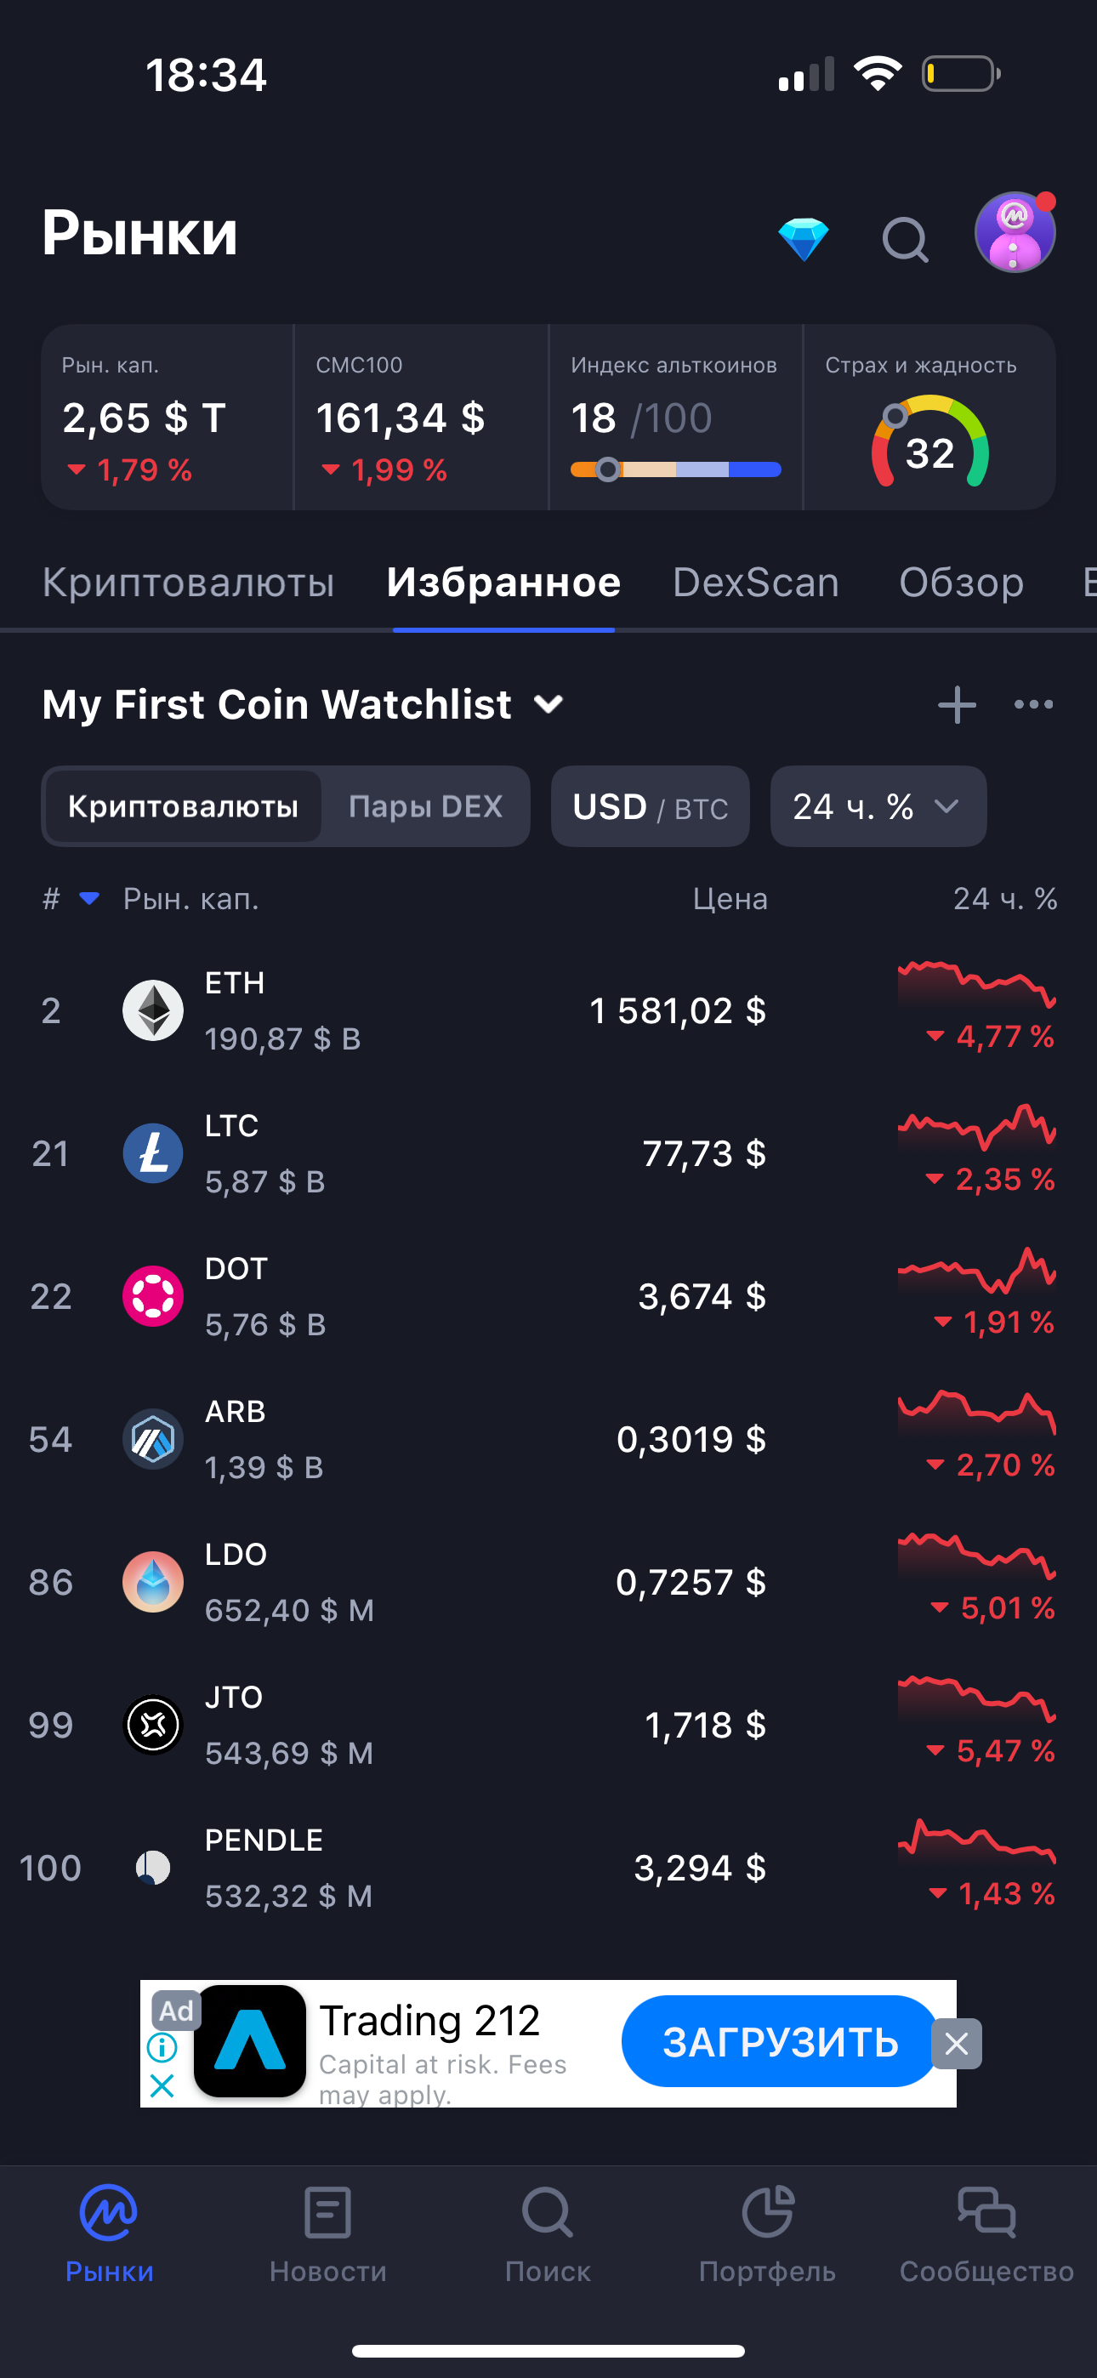The image size is (1097, 2378).
Task: Select the Криптовалюты segment toggle
Action: point(183,806)
